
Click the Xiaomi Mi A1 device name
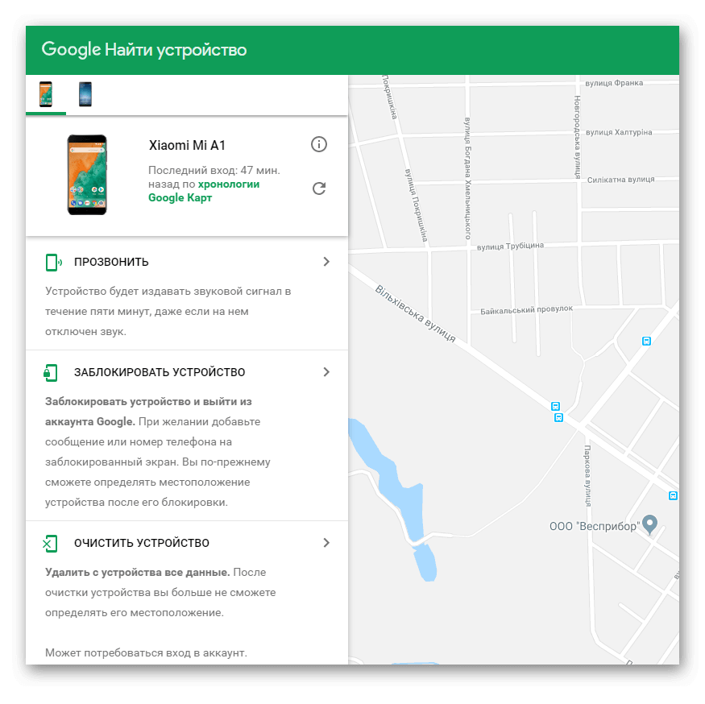(187, 145)
